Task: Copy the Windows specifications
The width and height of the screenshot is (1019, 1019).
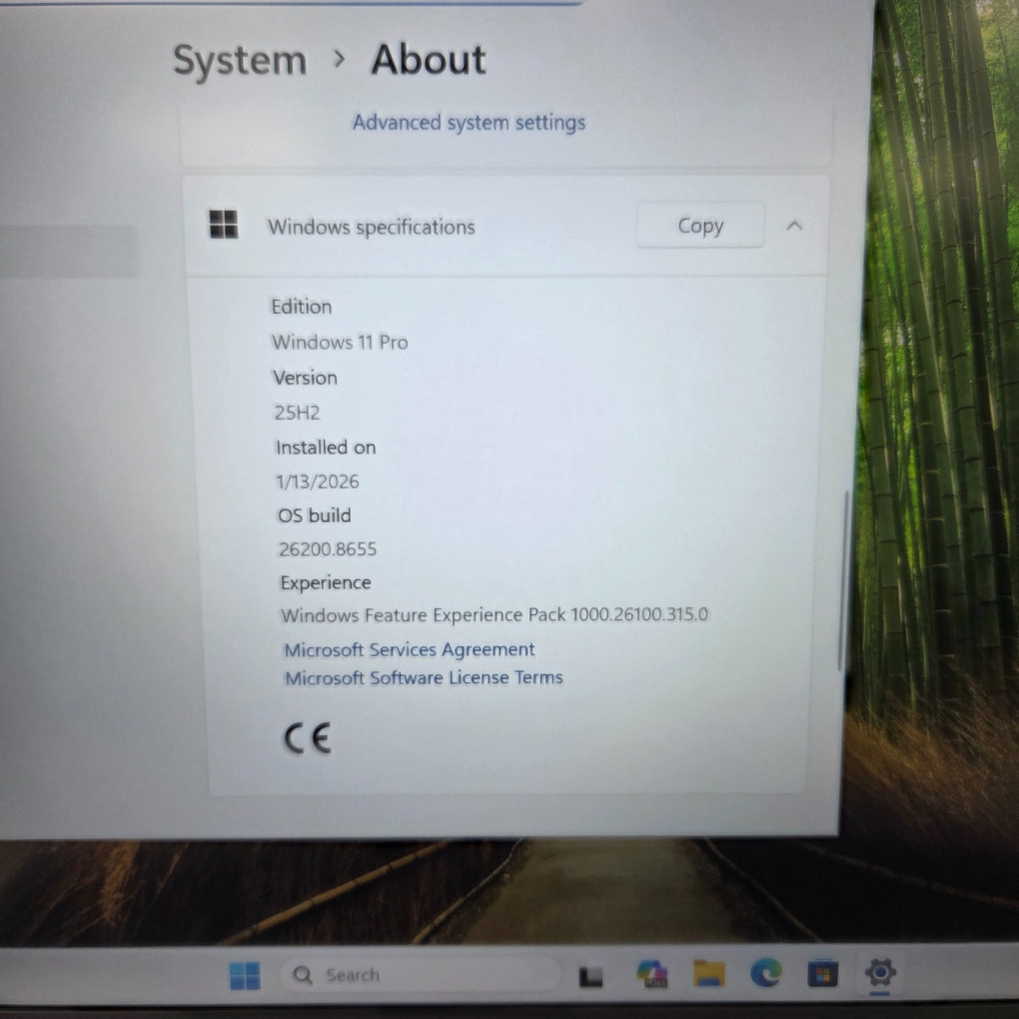Action: [700, 226]
